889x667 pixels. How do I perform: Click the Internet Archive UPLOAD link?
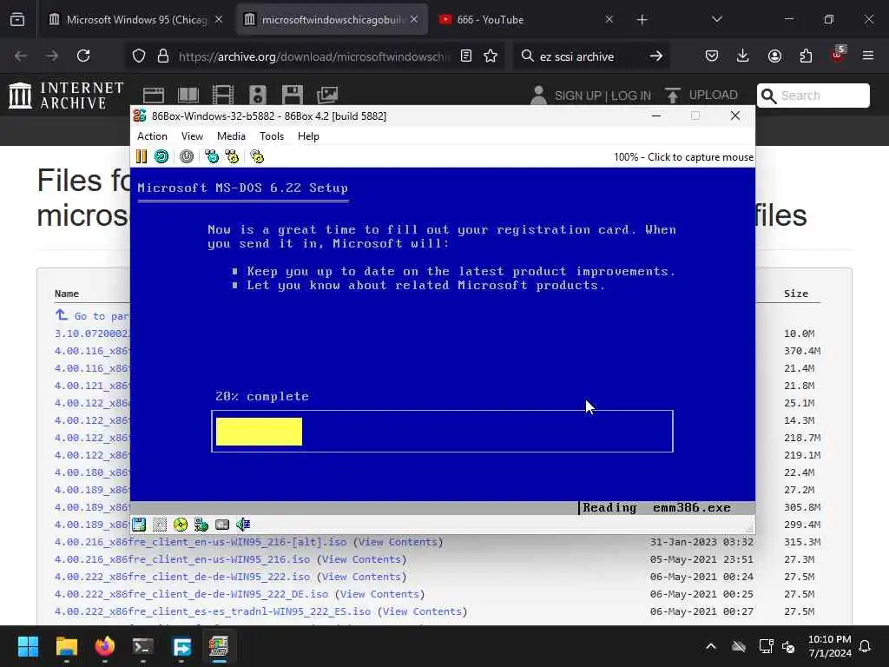[x=701, y=95]
